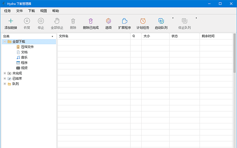Screen dimensions: 237x148
Task: Click the Hydra app icon in title bar
Action: click(x=4, y=4)
